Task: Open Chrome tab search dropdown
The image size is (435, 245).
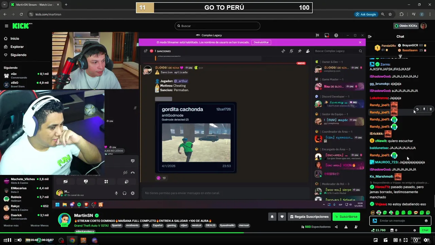Action: coord(4,5)
